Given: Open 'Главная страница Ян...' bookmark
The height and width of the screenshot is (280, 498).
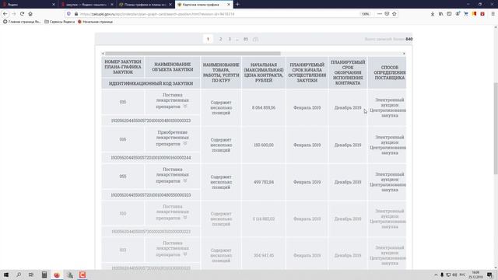Looking at the screenshot, I should (22, 22).
